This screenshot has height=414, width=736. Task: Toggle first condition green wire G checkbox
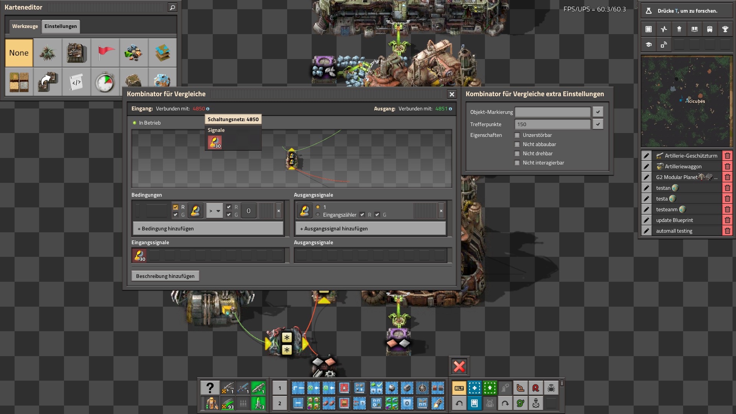(176, 215)
